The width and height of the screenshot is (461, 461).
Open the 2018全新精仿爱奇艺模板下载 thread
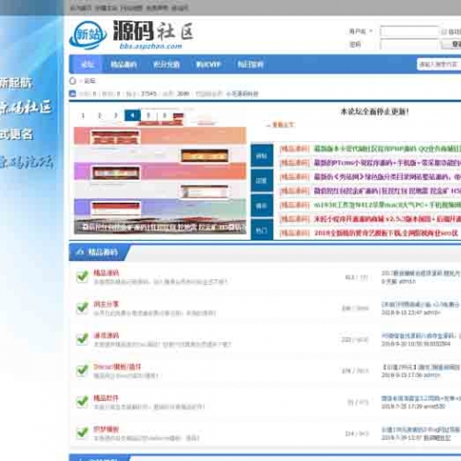385,233
